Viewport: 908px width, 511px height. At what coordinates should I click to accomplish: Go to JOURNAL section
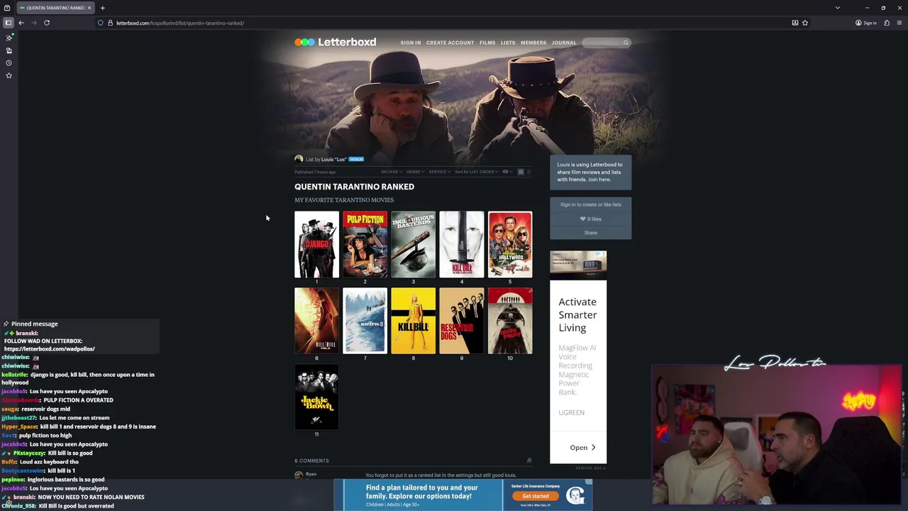coord(564,43)
